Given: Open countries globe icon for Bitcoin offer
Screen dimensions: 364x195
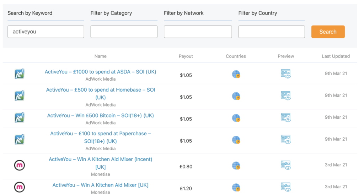Looking at the screenshot, I should (236, 118).
